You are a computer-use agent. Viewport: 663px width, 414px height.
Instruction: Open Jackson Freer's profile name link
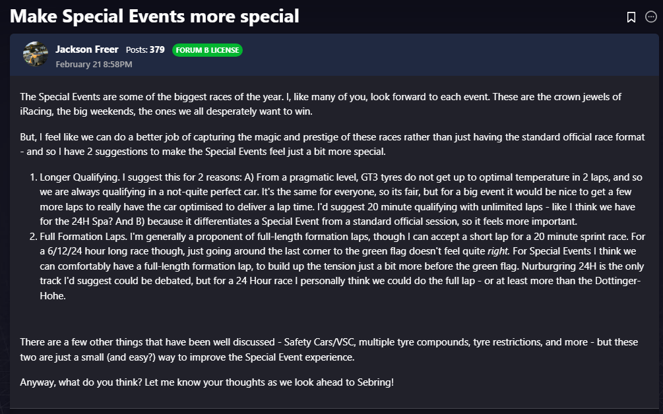tap(87, 49)
